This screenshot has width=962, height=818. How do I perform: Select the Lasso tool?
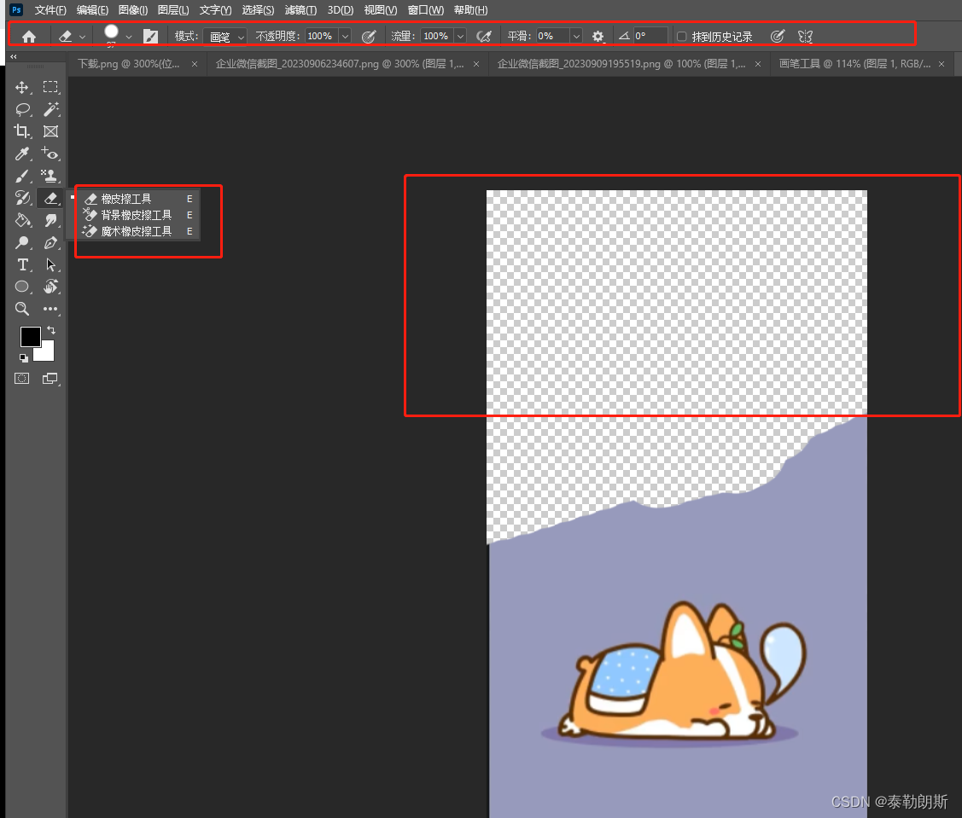click(x=23, y=110)
